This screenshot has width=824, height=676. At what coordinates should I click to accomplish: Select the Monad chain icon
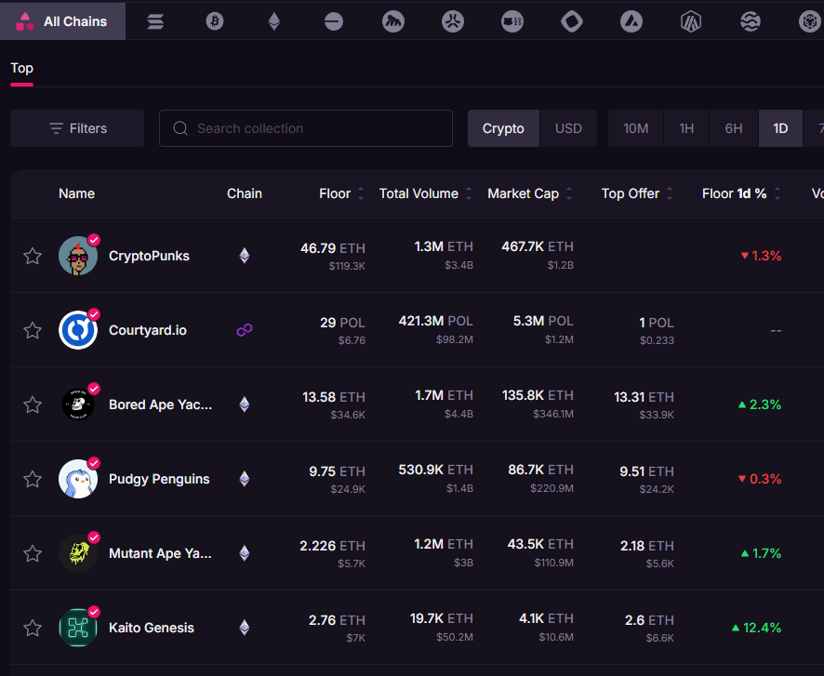pyautogui.click(x=572, y=21)
